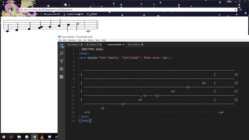This screenshot has width=249, height=140.
Task: Click the closing </html> tag on line 18
Action: point(85,121)
